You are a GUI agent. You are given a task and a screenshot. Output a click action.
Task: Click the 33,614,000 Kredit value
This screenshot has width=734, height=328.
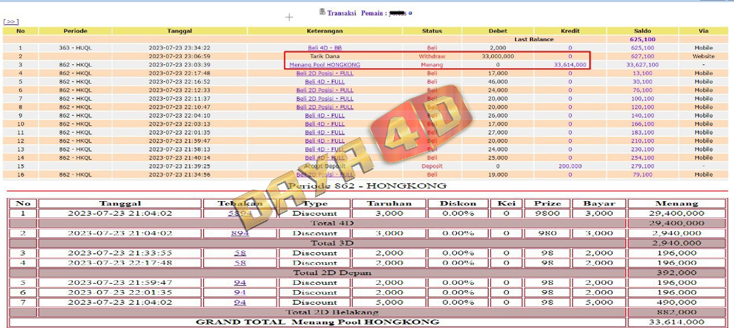569,65
